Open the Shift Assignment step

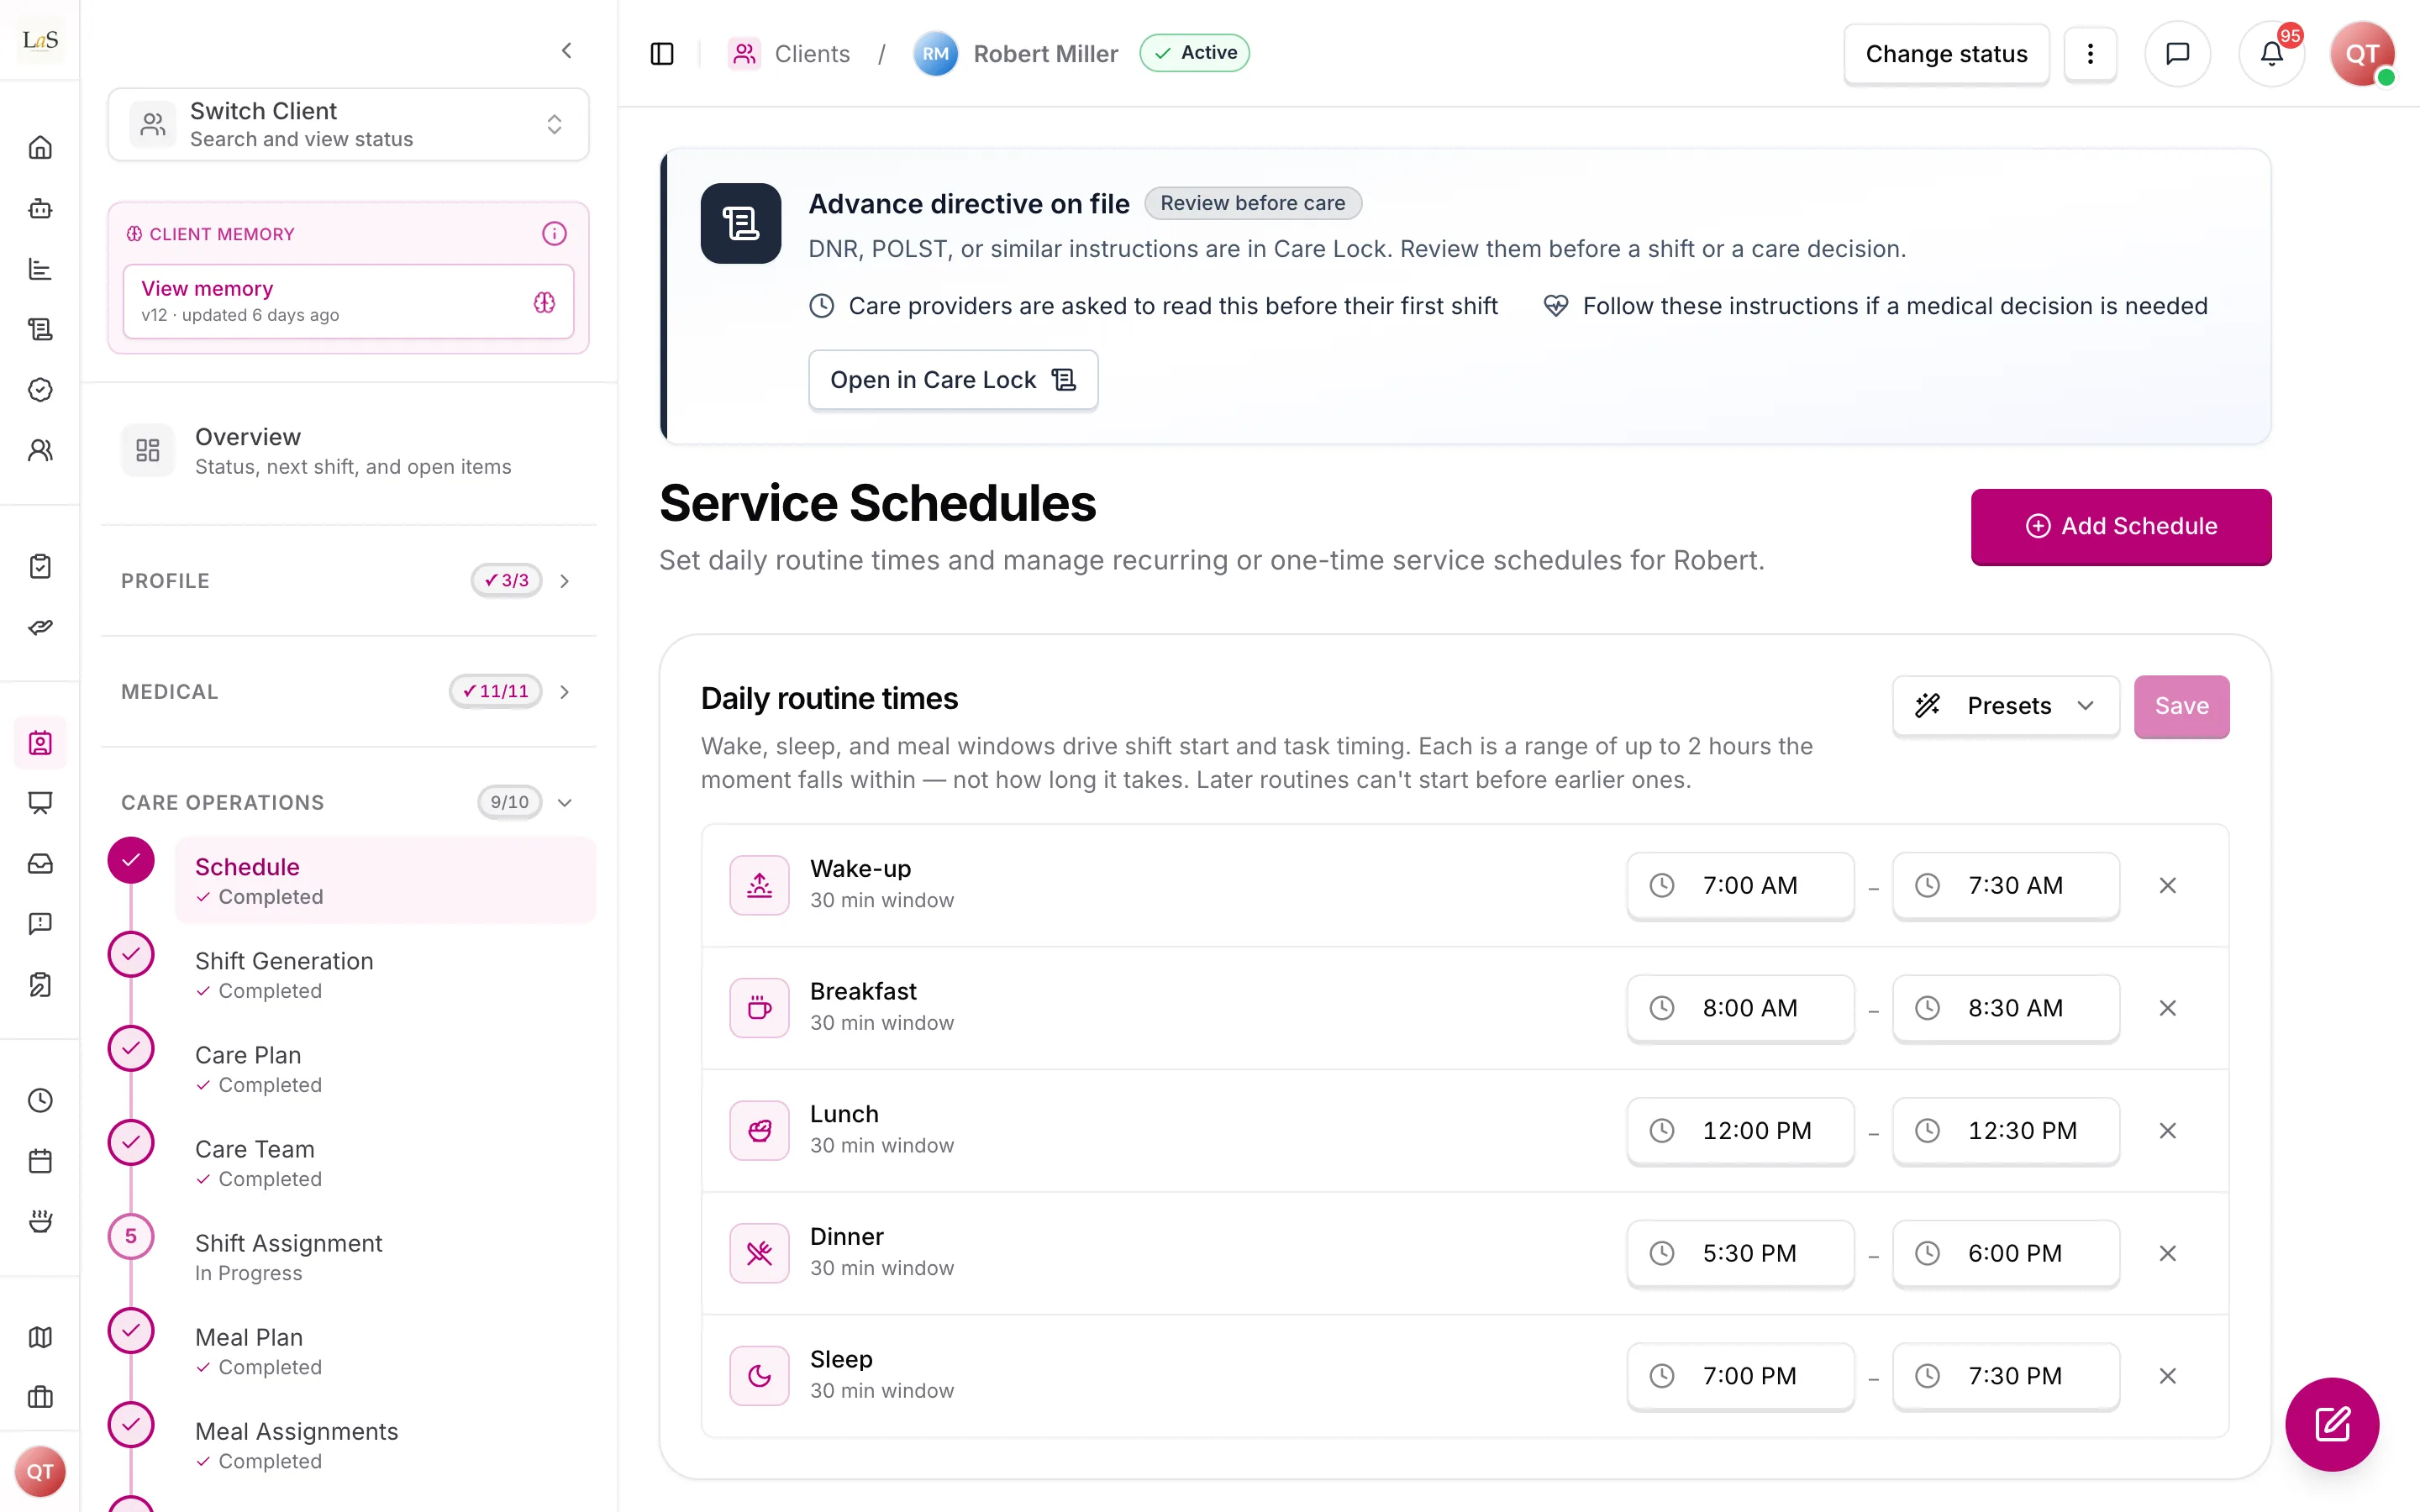tap(385, 1256)
